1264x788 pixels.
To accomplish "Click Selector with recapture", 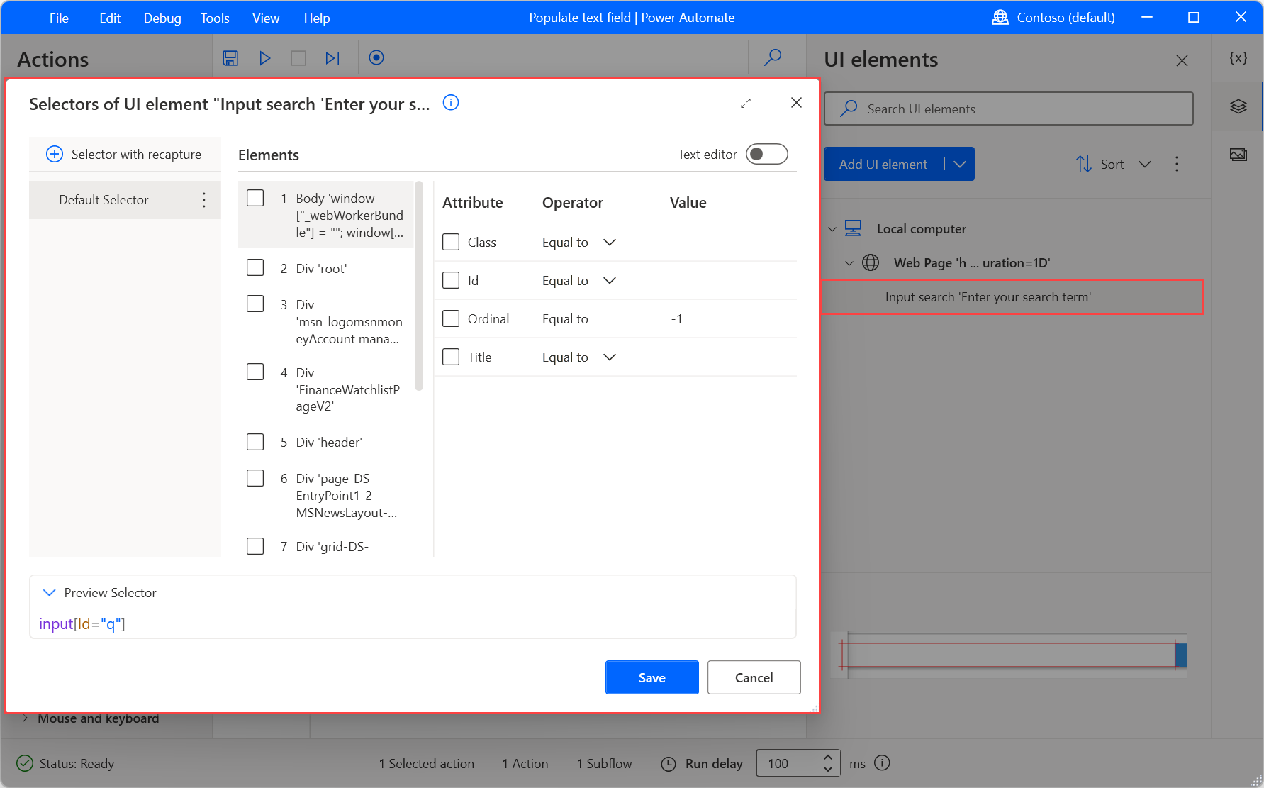I will point(124,155).
